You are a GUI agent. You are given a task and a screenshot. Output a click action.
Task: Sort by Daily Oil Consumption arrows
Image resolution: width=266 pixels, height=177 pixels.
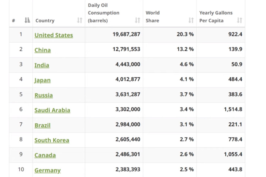click(x=137, y=20)
